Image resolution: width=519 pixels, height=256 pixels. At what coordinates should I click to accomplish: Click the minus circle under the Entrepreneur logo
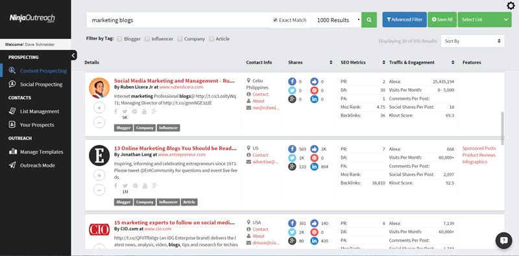99,190
